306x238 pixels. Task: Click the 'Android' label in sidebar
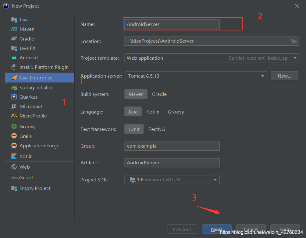(x=28, y=58)
